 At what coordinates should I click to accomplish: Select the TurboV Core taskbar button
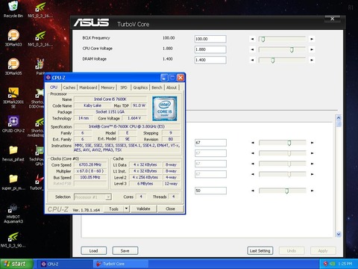pyautogui.click(x=121, y=264)
